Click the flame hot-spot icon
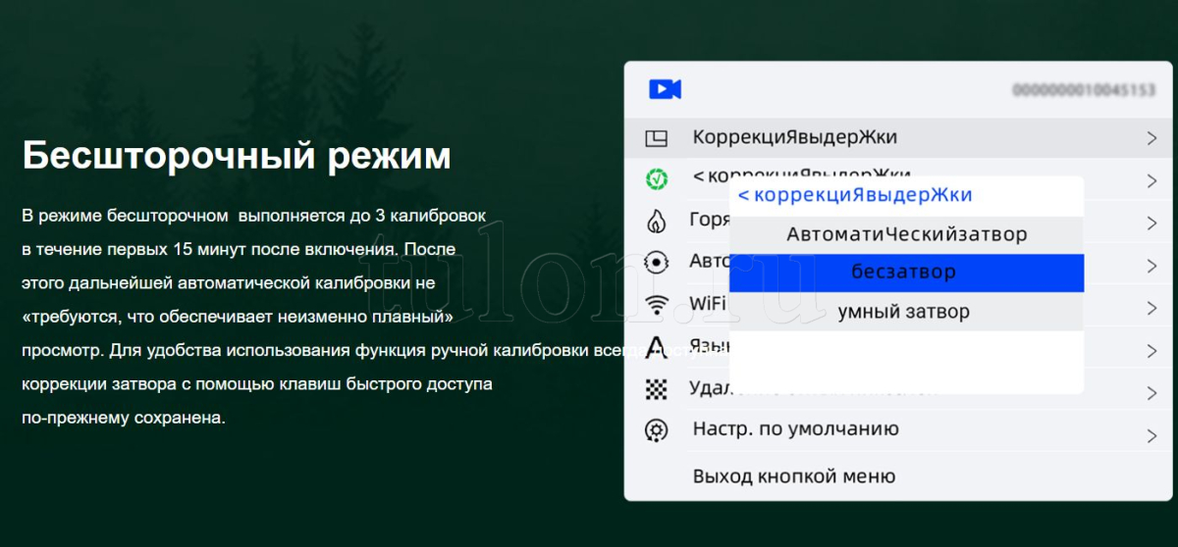Viewport: 1178px width, 547px height. 656,222
